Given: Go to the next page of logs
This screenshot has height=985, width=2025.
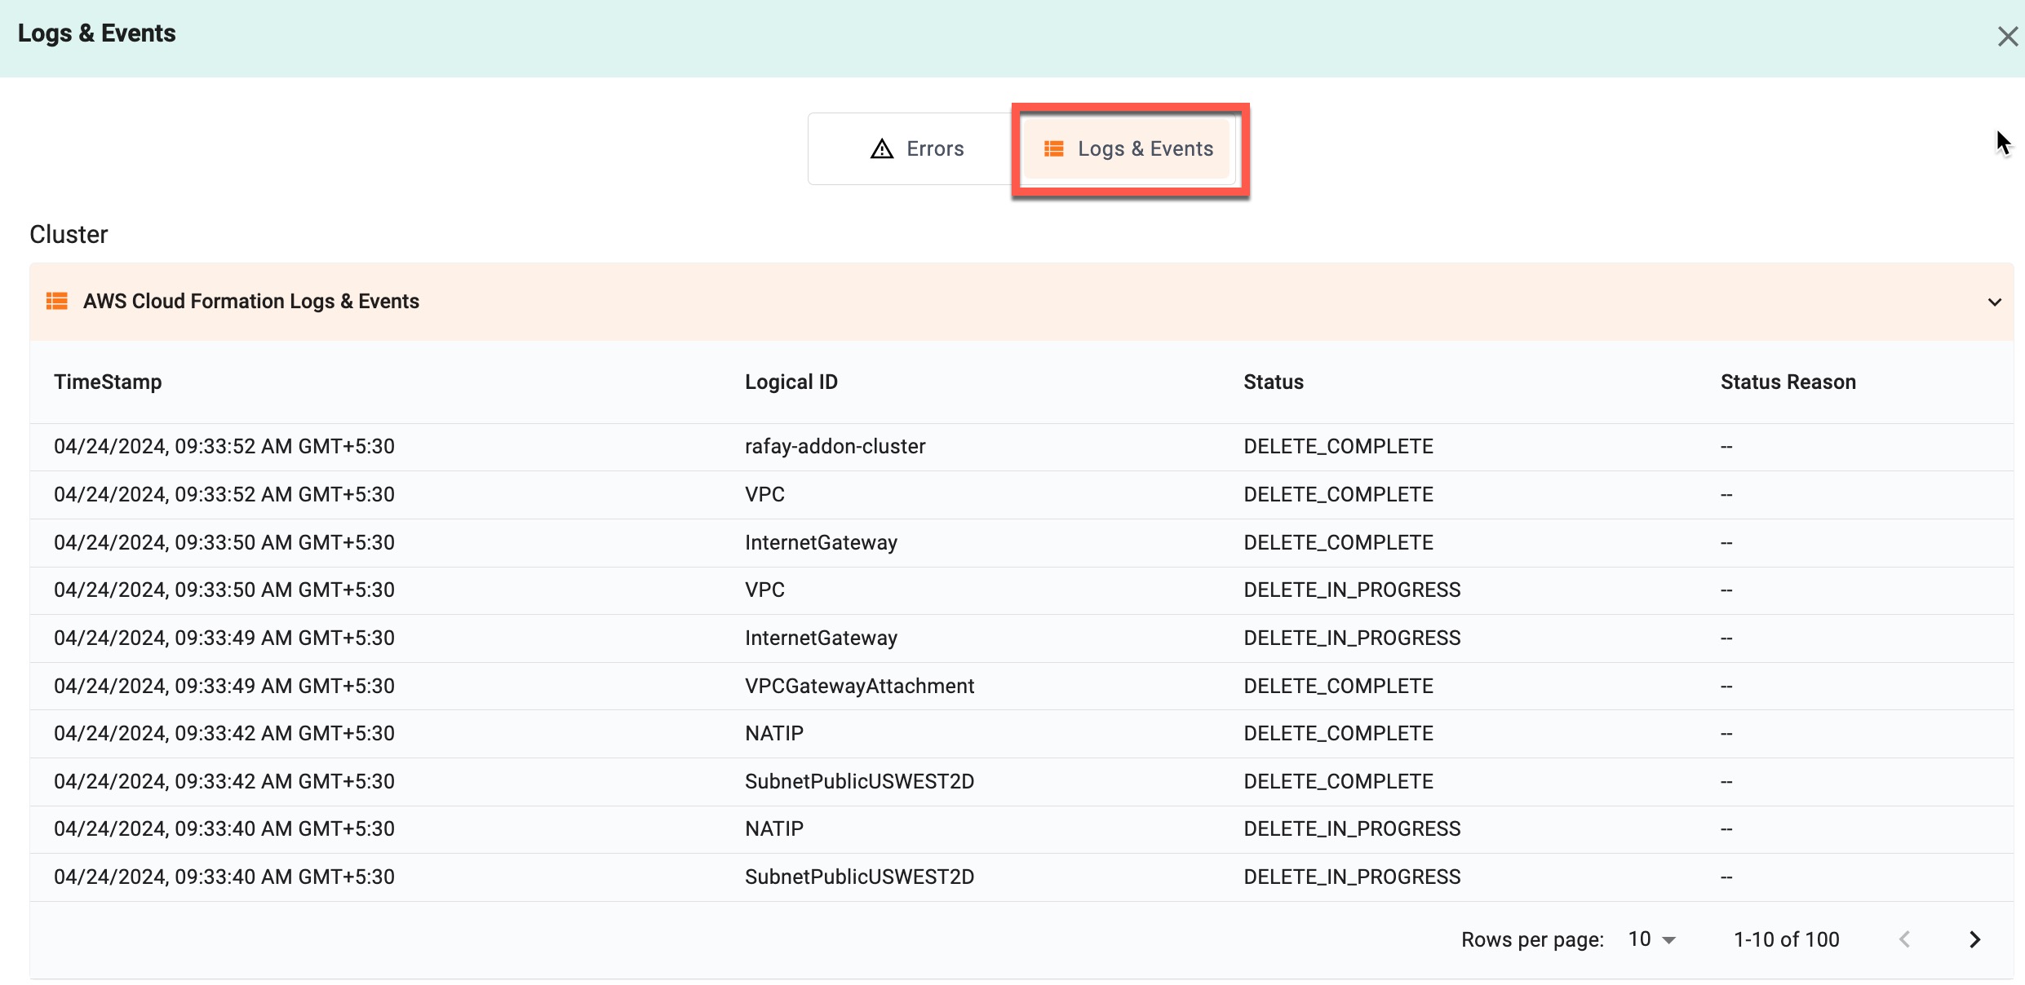Looking at the screenshot, I should click(x=1974, y=939).
